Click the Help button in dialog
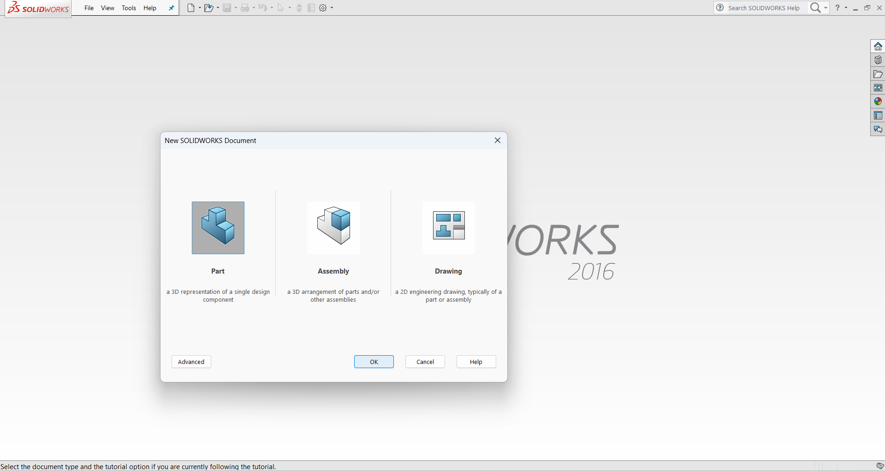 (476, 362)
